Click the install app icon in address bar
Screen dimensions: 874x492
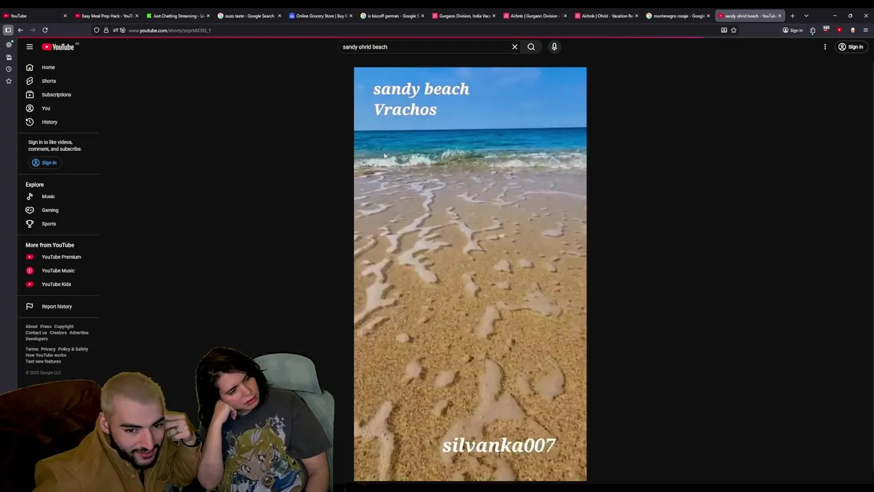[x=724, y=30]
